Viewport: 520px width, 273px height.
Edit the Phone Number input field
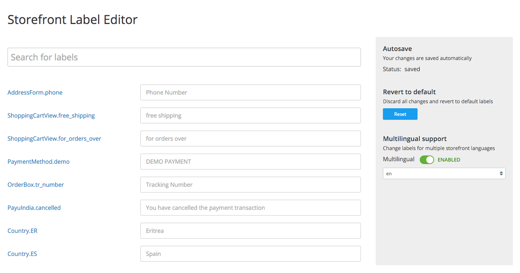[x=250, y=92]
